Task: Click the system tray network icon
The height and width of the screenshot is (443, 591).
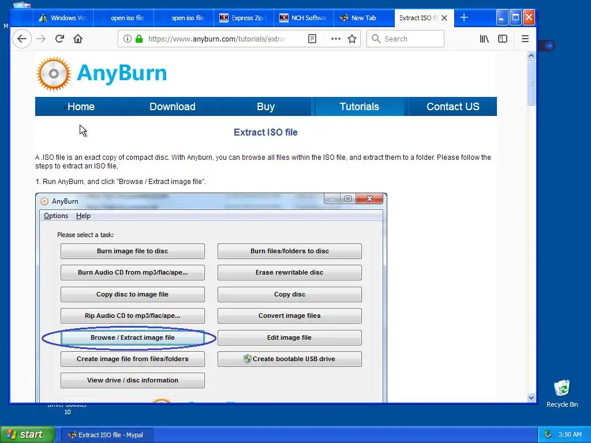Action: 548,435
